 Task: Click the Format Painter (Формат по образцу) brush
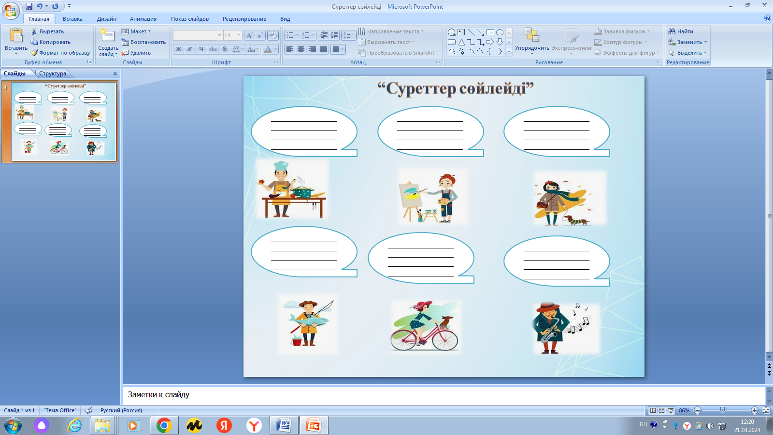(x=34, y=53)
